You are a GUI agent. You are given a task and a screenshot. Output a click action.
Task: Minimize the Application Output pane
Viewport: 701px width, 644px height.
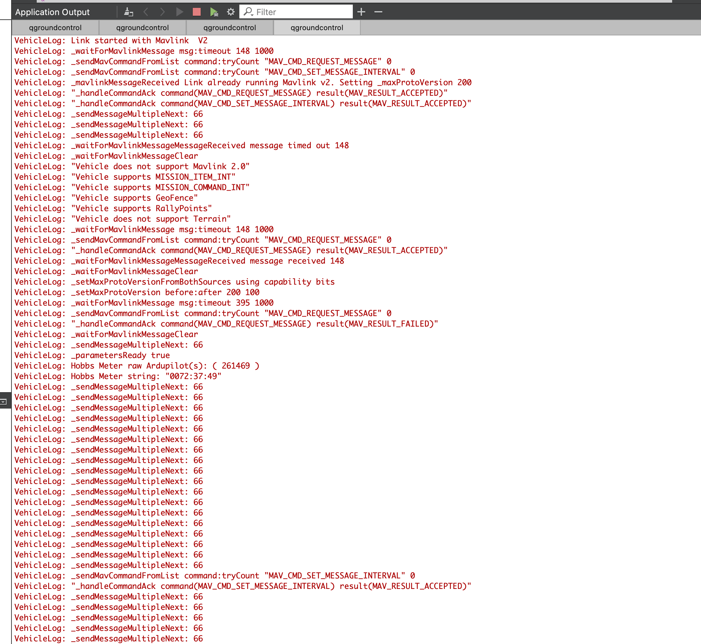pos(378,11)
